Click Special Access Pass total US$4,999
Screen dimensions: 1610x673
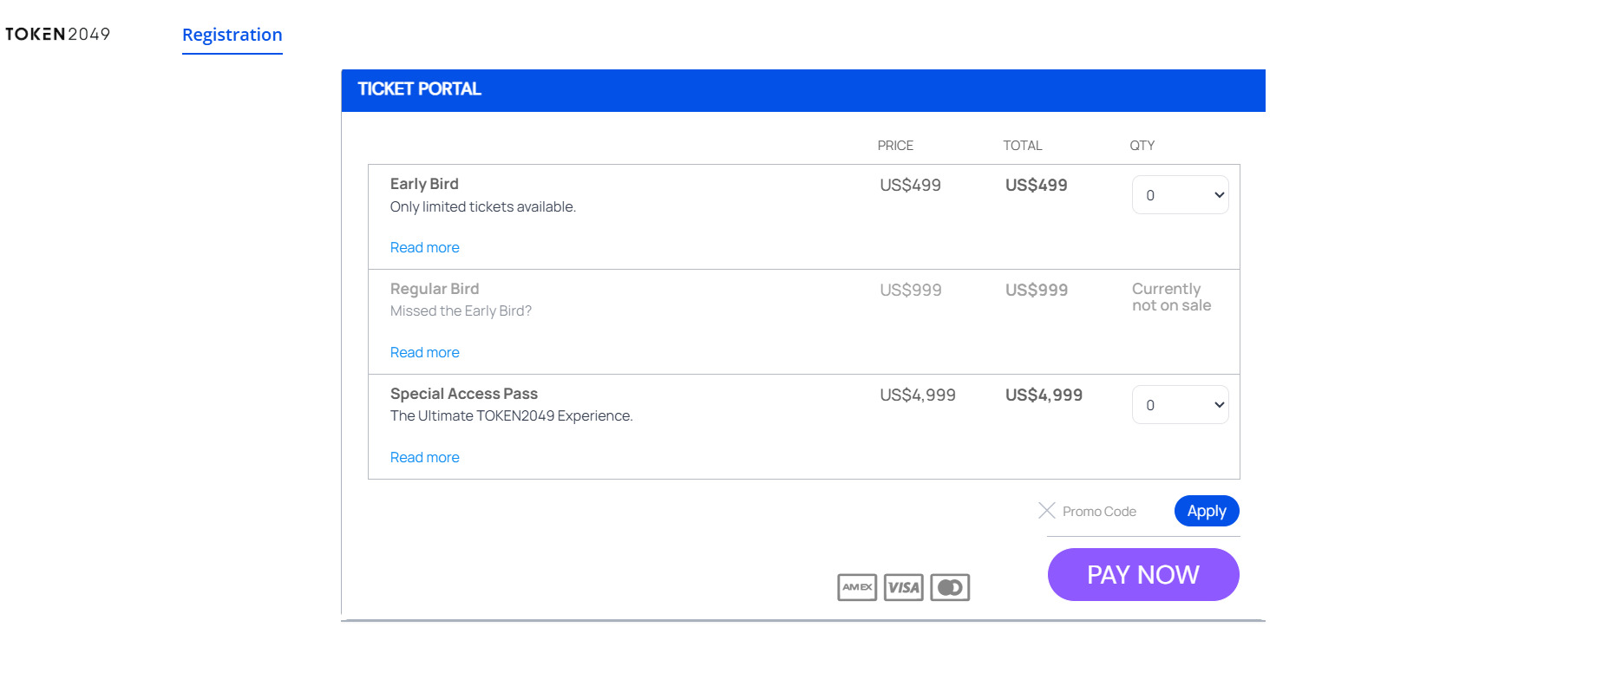[x=1044, y=395]
